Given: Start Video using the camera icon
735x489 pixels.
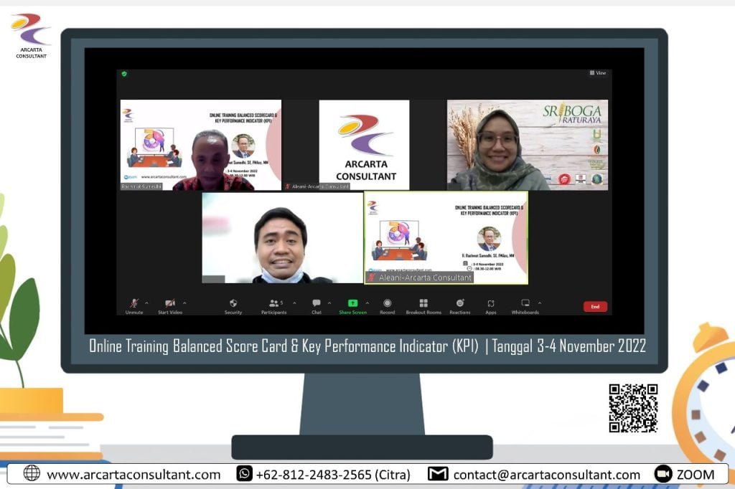Looking at the screenshot, I should (x=169, y=304).
